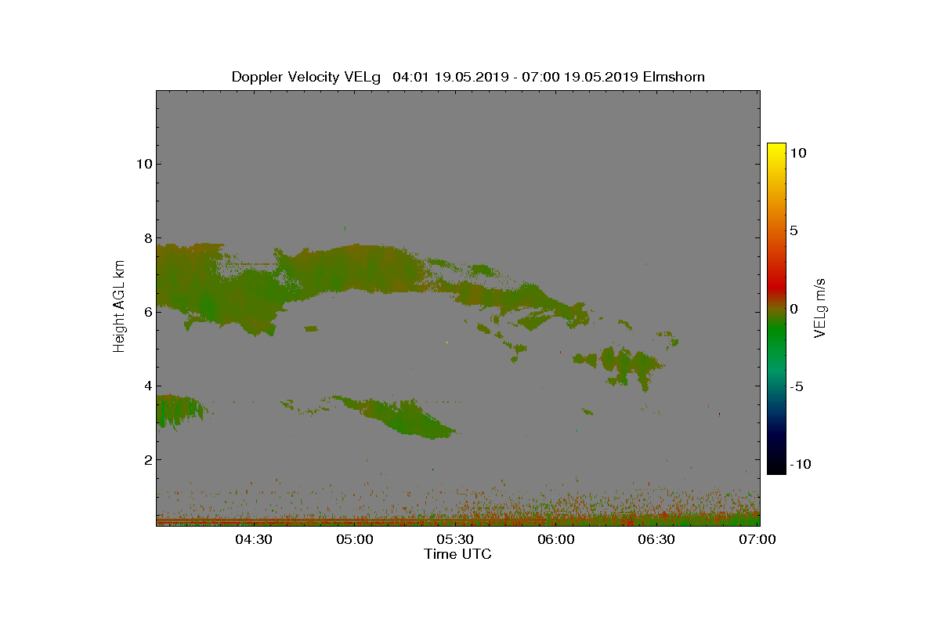Click the 06:30 time tick label

656,539
